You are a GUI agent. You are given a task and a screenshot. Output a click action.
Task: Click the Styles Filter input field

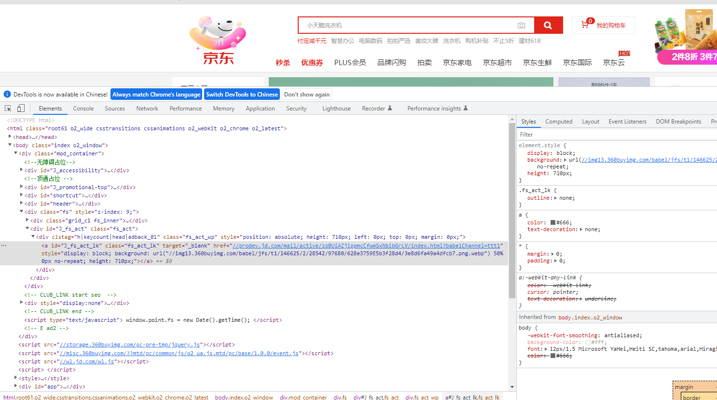[x=618, y=135]
